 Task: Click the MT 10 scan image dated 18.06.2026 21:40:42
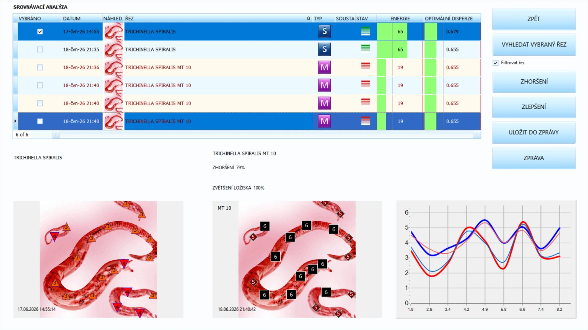(x=297, y=259)
